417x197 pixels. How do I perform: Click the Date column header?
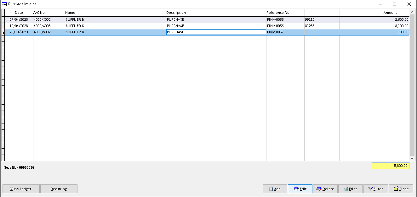click(19, 13)
